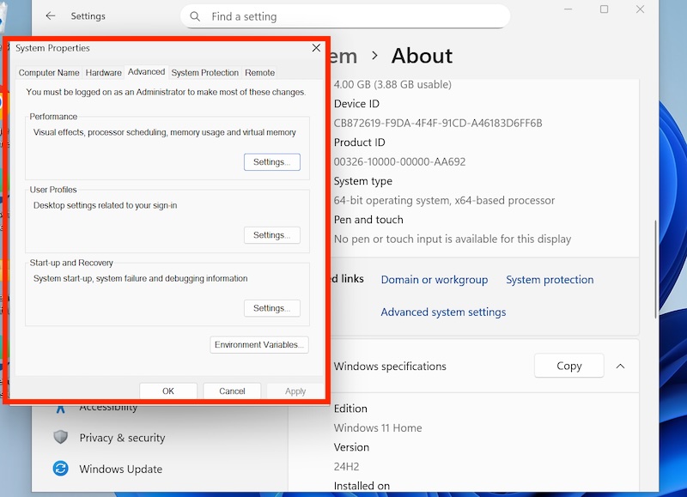Open the Hardware tab
This screenshot has width=687, height=497.
click(103, 73)
